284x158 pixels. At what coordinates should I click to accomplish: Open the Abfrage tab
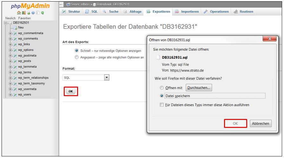[x=132, y=12]
